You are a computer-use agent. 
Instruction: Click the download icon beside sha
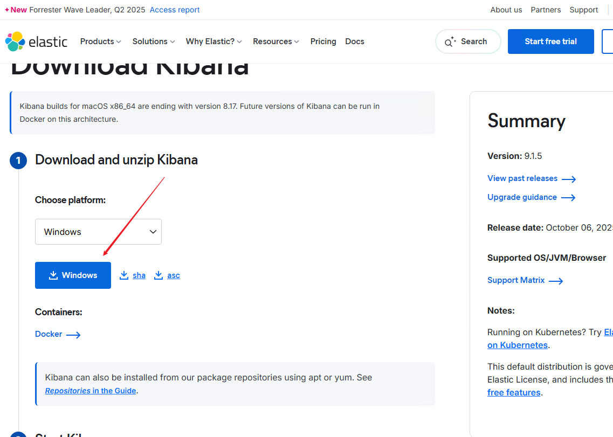click(x=124, y=275)
